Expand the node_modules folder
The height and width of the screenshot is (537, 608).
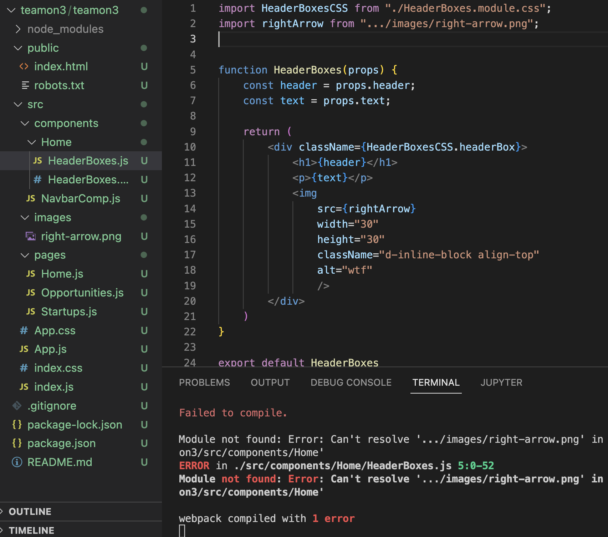tap(18, 29)
